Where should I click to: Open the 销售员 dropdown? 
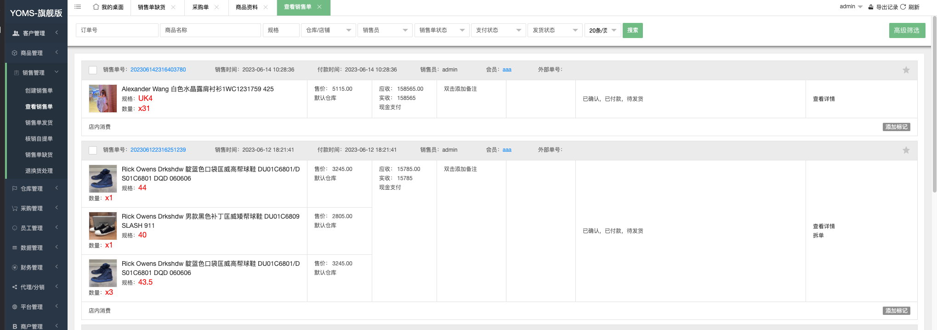[385, 30]
